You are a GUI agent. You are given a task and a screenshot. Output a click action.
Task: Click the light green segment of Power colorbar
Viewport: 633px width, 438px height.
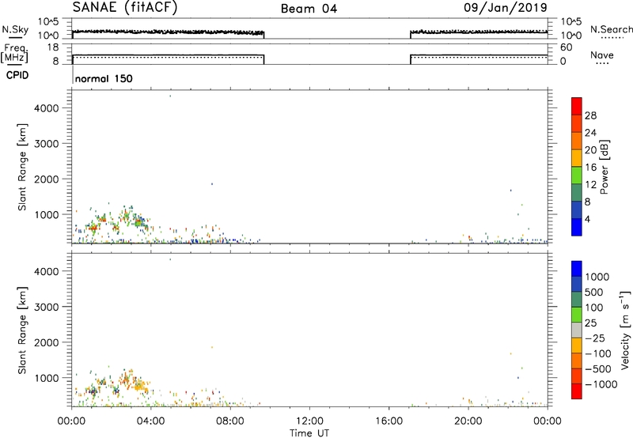pyautogui.click(x=577, y=176)
